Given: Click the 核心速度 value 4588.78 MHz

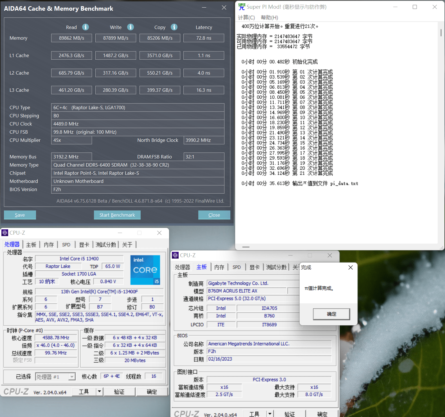Looking at the screenshot, I should pos(56,338).
